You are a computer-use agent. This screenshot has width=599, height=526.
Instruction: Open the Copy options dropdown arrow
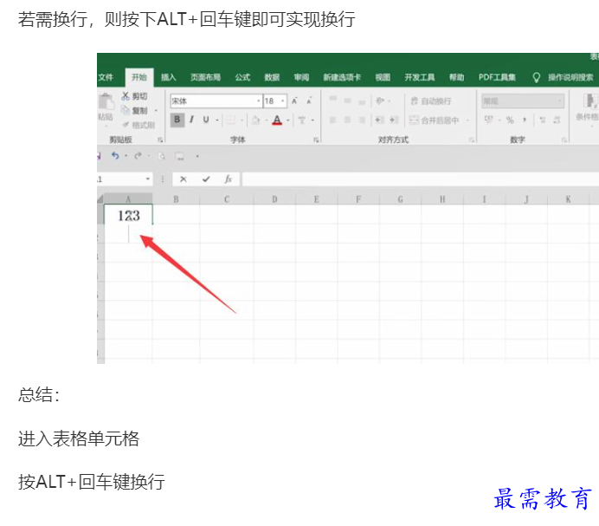156,111
